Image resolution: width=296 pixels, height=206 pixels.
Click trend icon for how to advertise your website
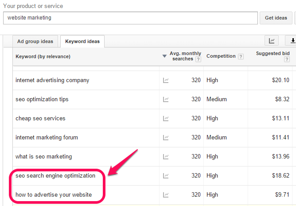(166, 194)
